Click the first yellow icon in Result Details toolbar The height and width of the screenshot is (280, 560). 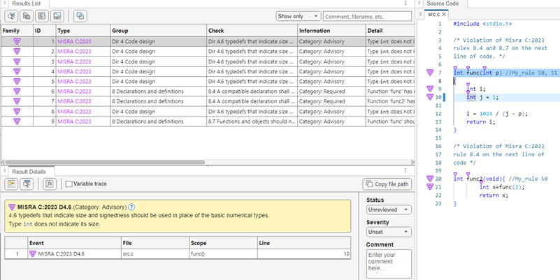tap(12, 184)
